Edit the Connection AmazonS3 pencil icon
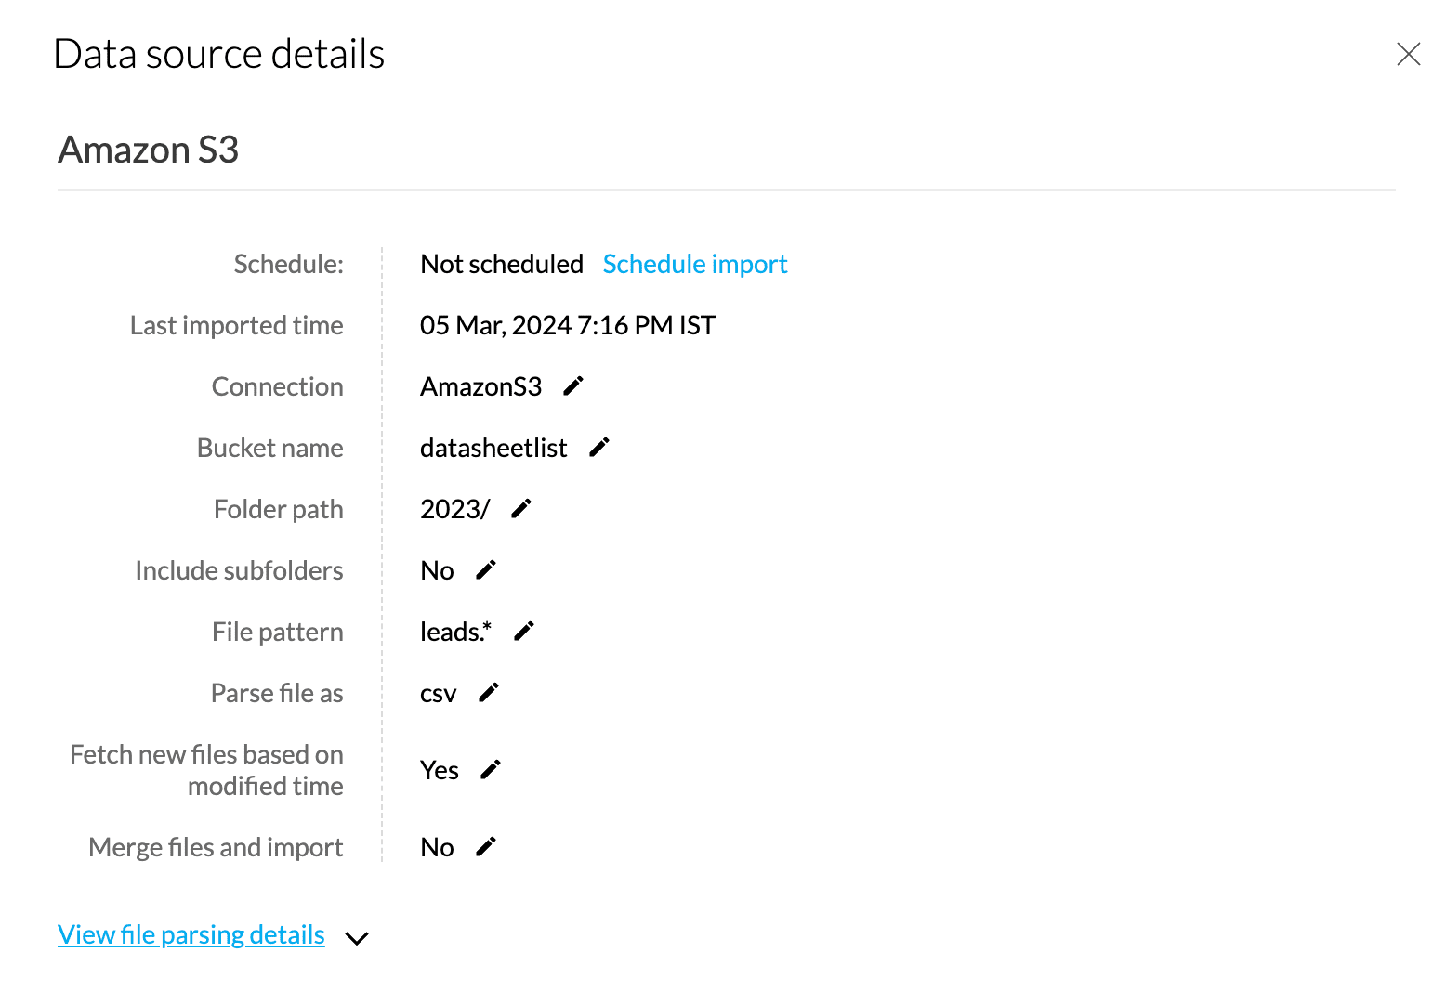The image size is (1446, 1005). [573, 385]
